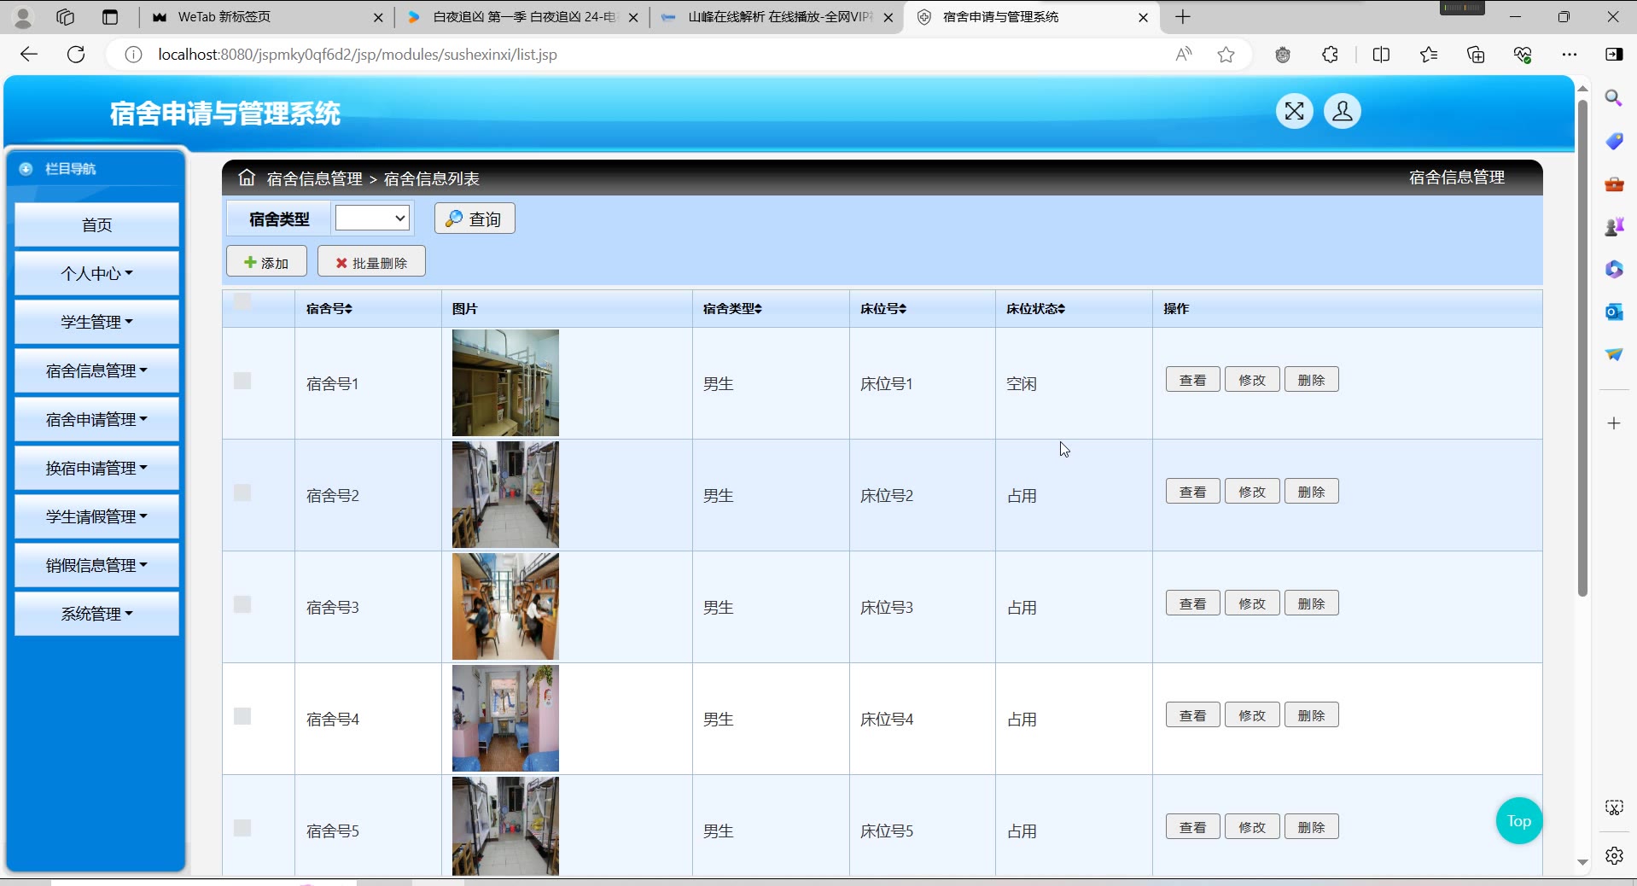
Task: Open the tab actions menu icon
Action: [110, 17]
